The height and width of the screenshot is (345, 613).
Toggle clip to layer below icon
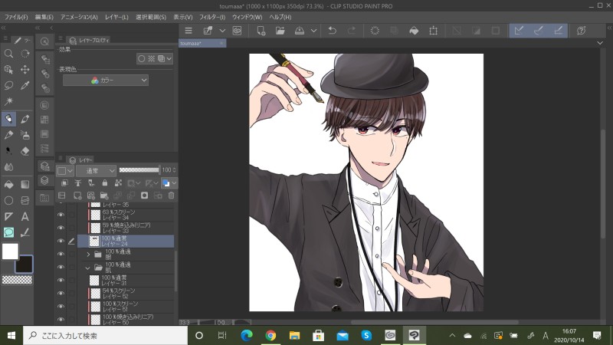click(x=64, y=182)
